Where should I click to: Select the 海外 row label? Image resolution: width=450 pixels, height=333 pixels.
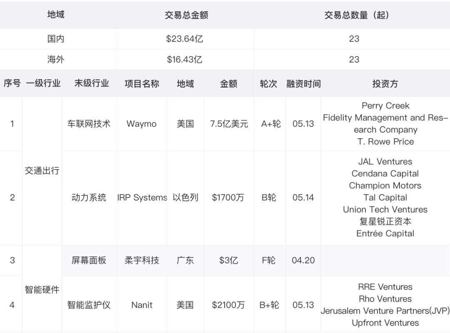[56, 59]
